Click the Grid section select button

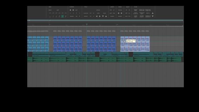pos(50,10)
